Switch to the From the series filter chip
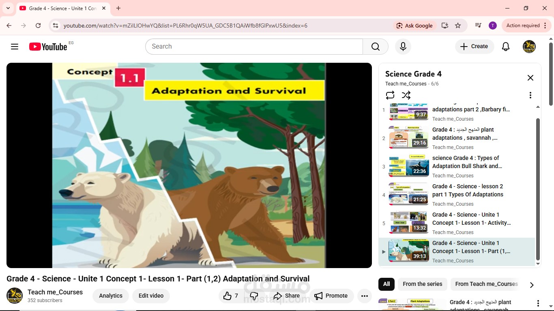554x311 pixels. tap(422, 284)
